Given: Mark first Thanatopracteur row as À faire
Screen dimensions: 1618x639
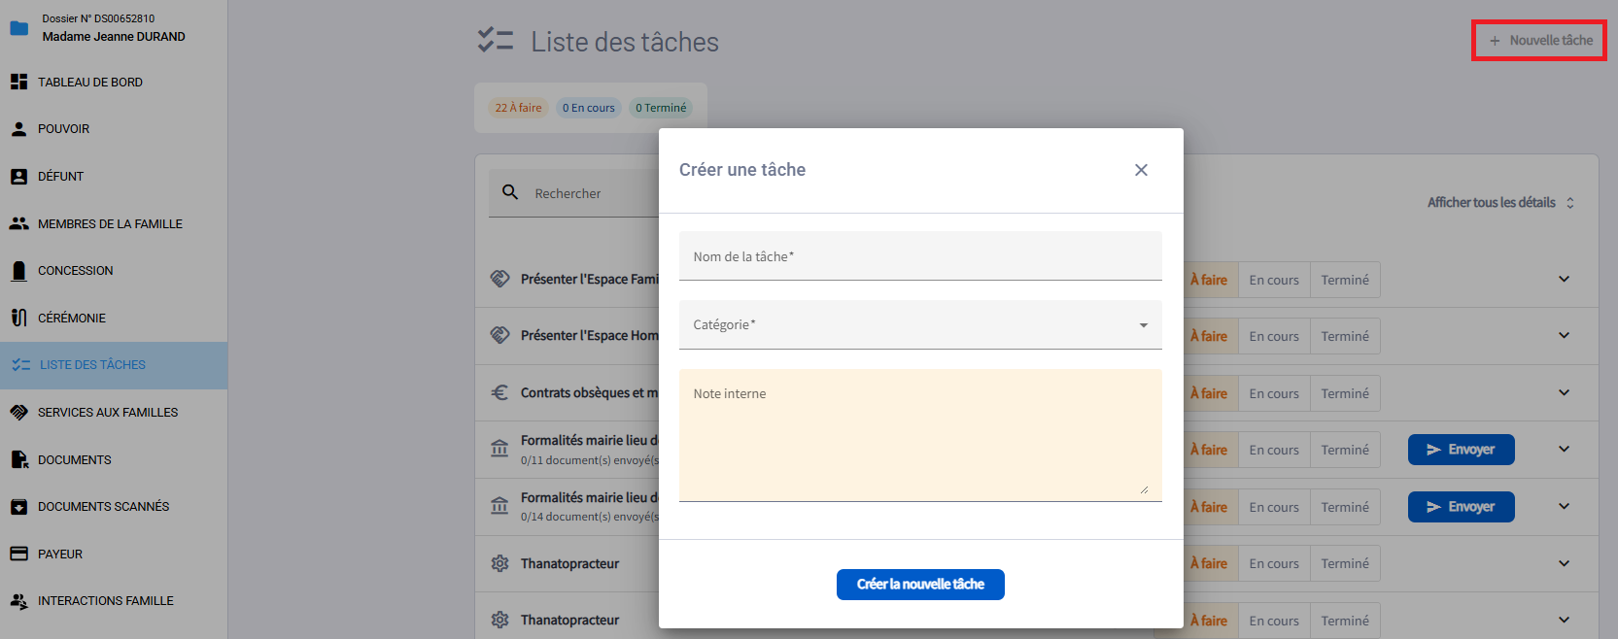Looking at the screenshot, I should coord(1210,563).
